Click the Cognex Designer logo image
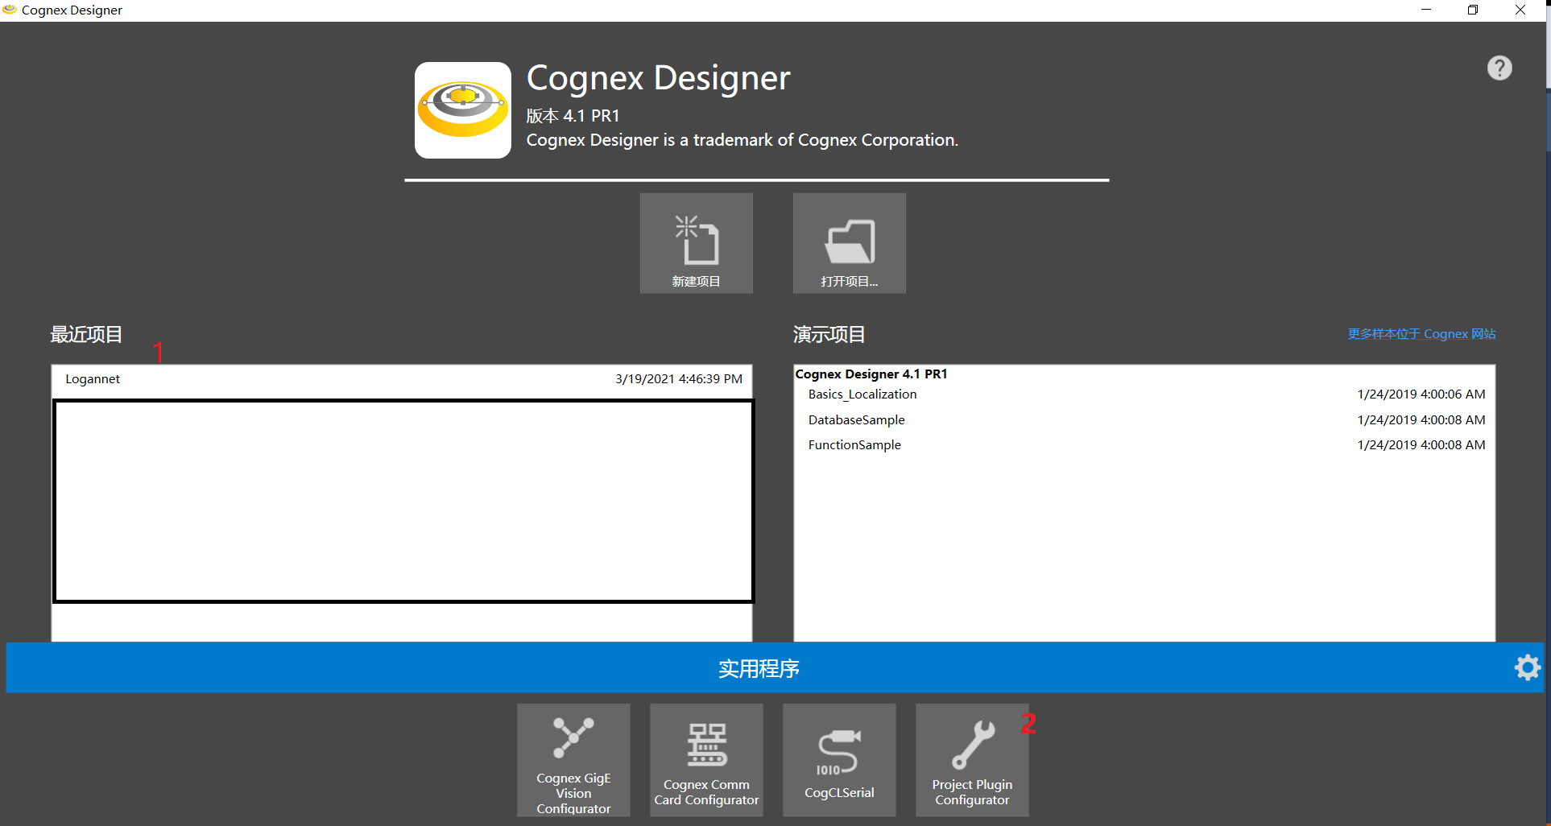Viewport: 1551px width, 826px height. 463,110
